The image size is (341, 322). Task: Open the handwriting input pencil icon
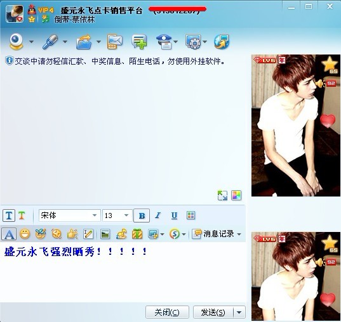tap(88, 234)
